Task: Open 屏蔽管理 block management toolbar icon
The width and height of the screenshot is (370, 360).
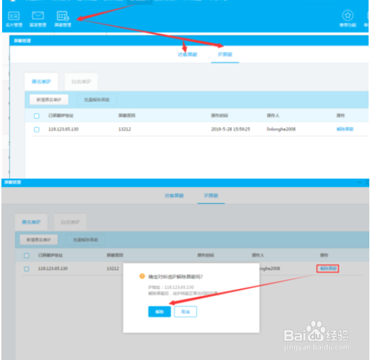Action: 62,19
